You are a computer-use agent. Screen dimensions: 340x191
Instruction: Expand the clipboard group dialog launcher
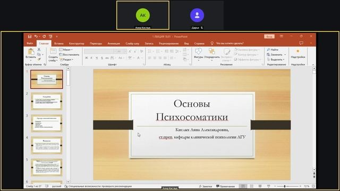(x=45, y=65)
